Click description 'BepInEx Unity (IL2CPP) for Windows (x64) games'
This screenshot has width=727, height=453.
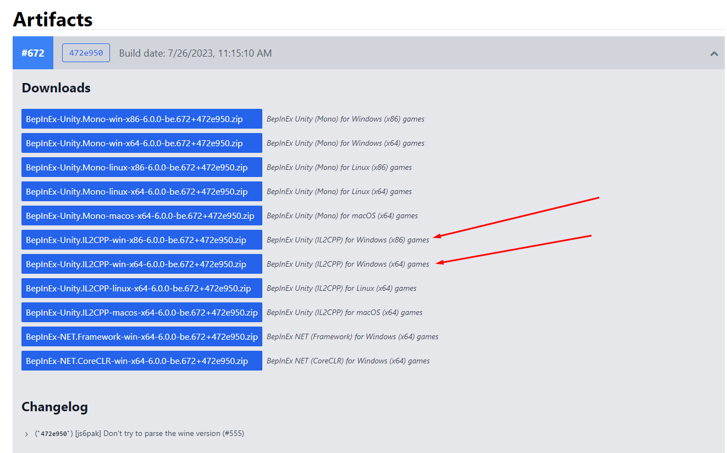(348, 264)
